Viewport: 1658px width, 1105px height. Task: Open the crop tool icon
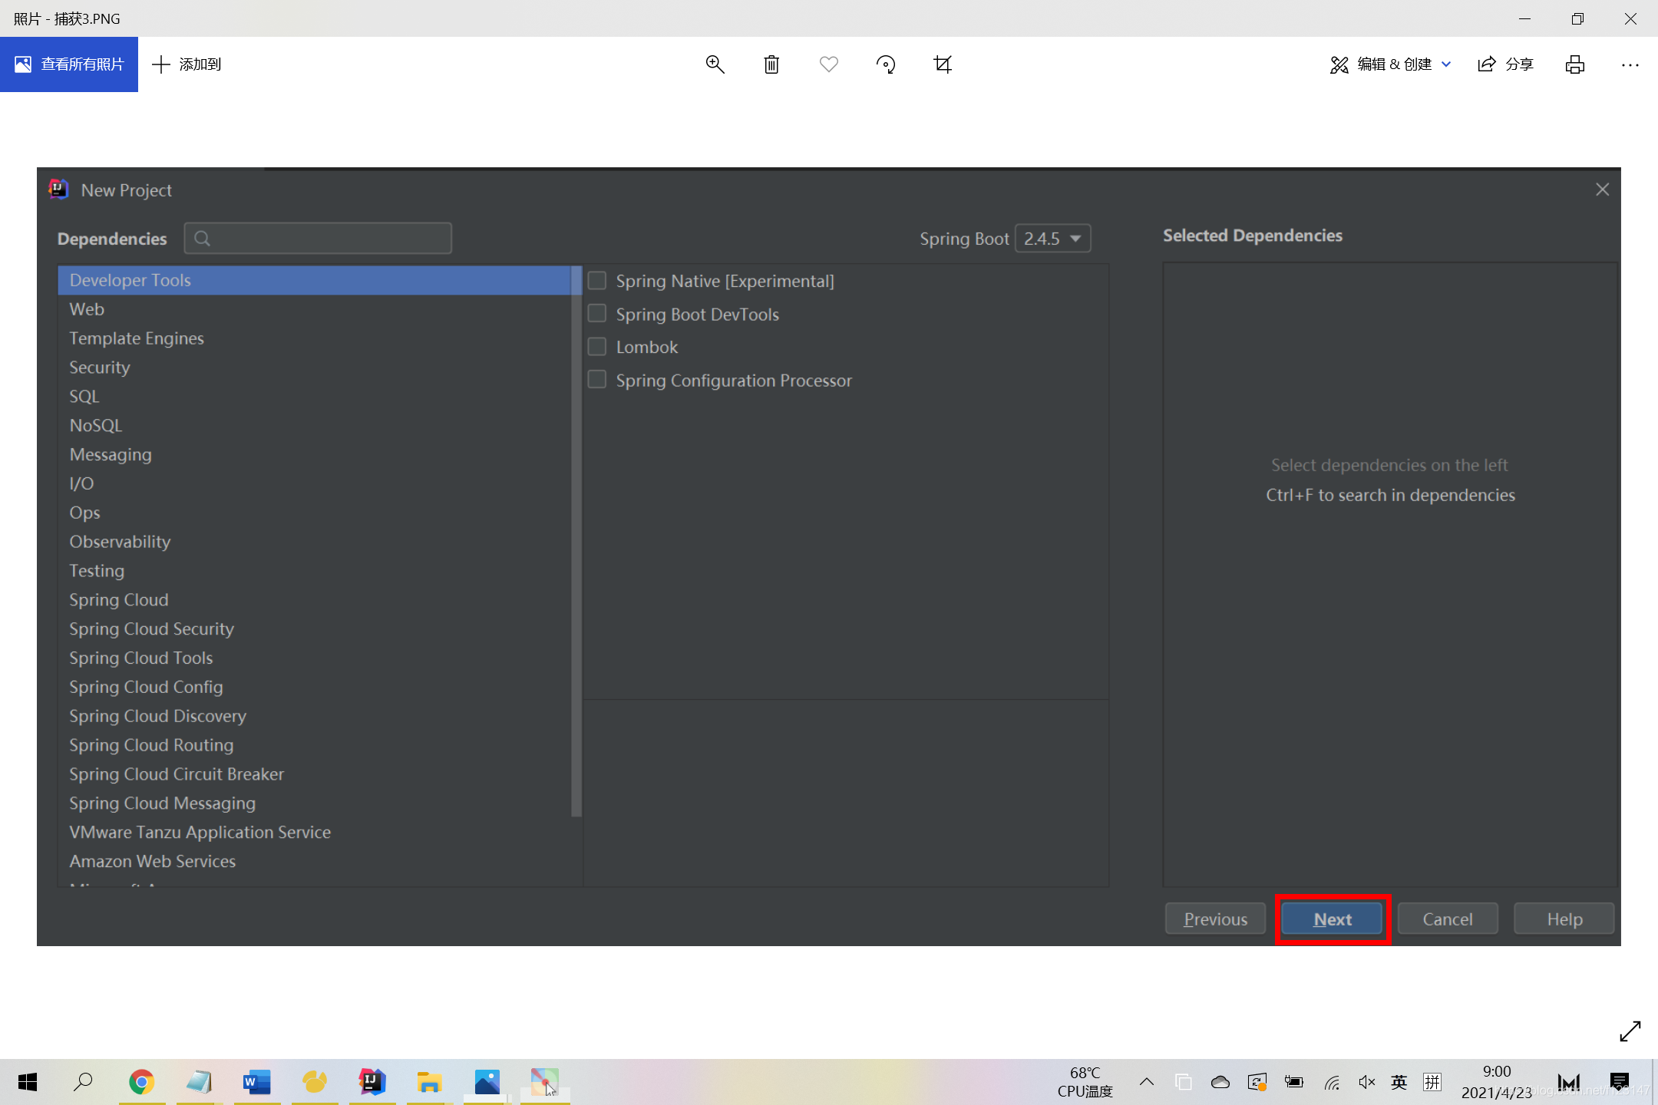(943, 64)
